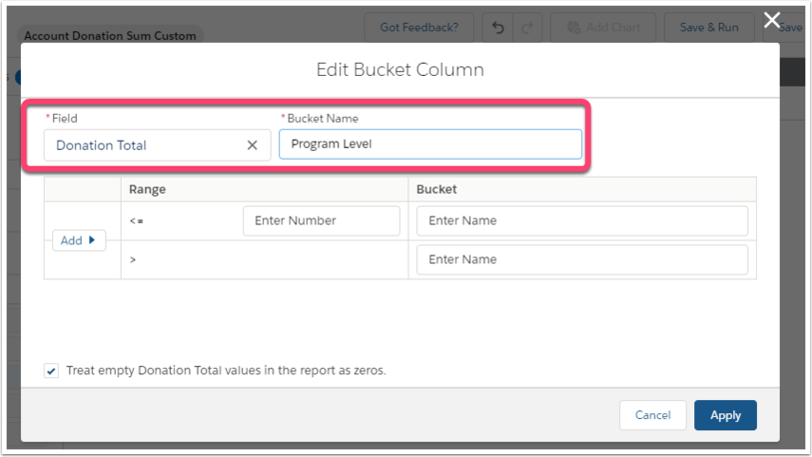The height and width of the screenshot is (457, 812).
Task: Cancel the bucket column edit
Action: [x=652, y=415]
